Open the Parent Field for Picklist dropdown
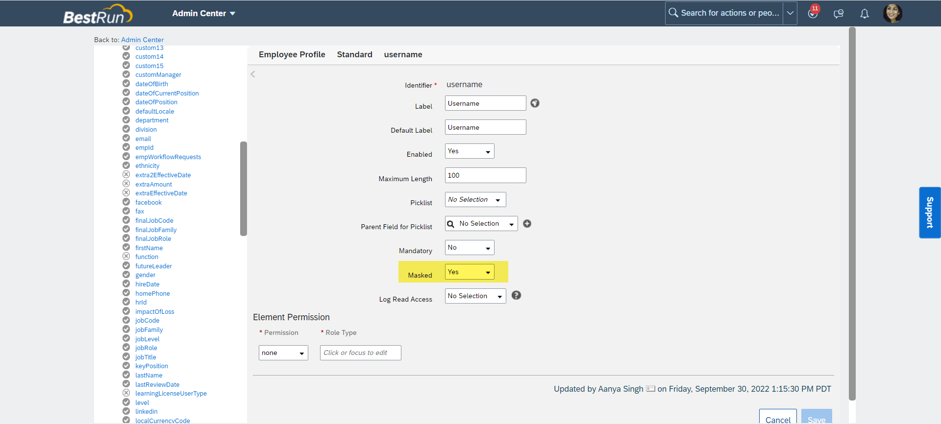 click(481, 223)
